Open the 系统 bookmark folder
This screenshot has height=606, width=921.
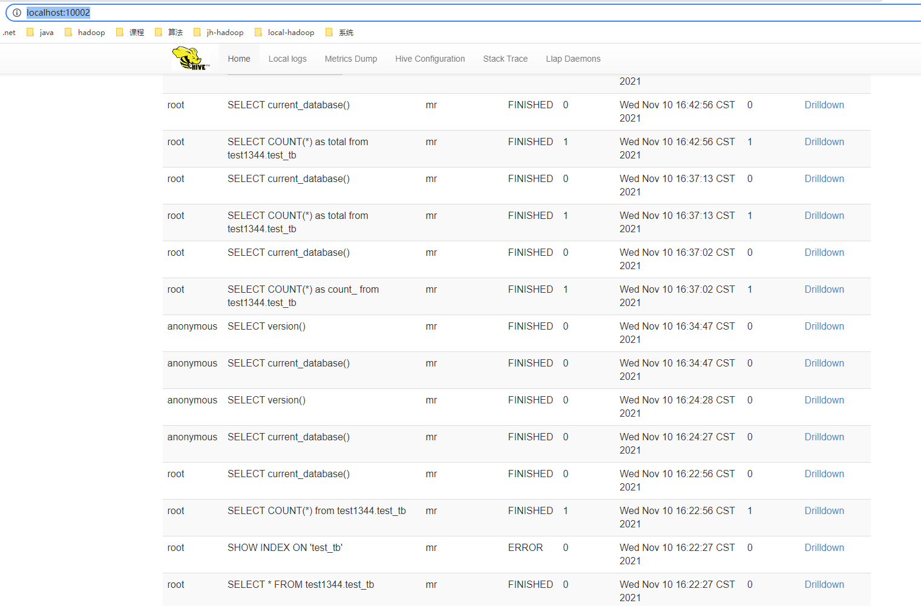click(339, 33)
